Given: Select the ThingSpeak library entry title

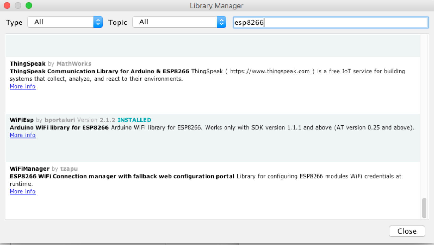Looking at the screenshot, I should click(28, 64).
